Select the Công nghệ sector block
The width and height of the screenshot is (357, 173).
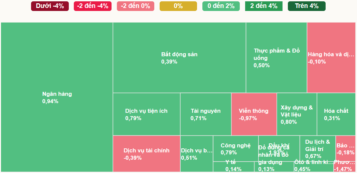pos(235,148)
